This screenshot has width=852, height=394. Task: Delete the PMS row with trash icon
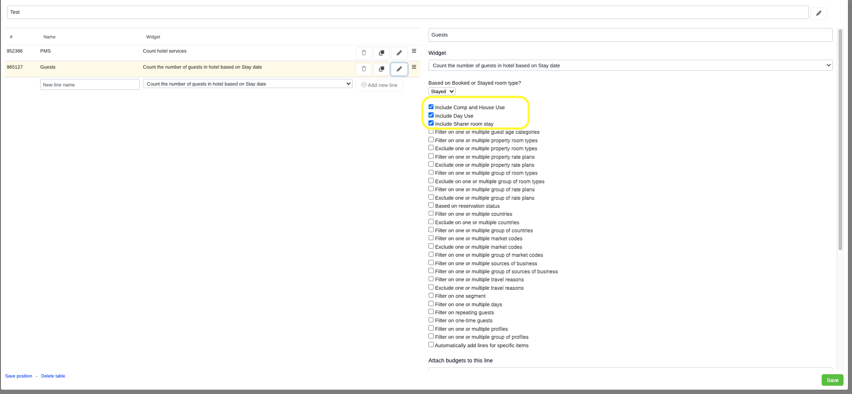coord(364,53)
